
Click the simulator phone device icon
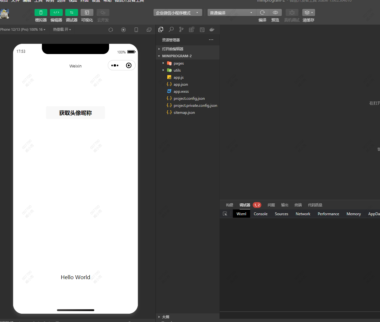click(x=136, y=30)
